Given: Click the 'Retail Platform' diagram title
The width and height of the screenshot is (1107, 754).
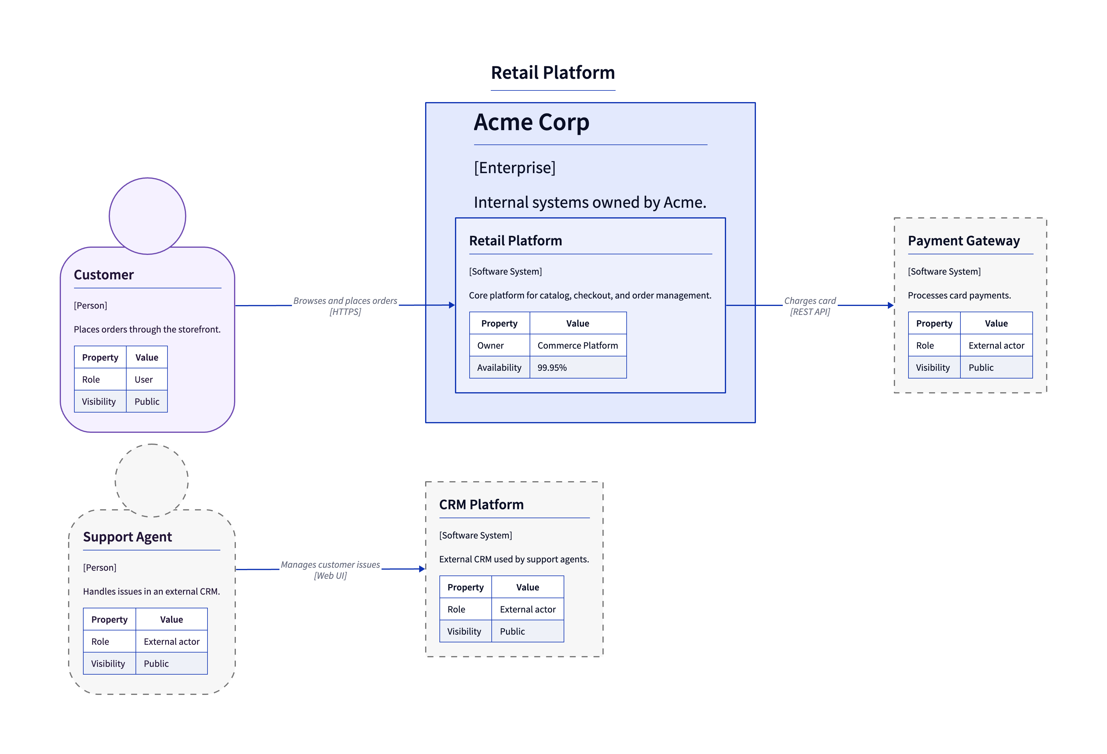Looking at the screenshot, I should 553,73.
